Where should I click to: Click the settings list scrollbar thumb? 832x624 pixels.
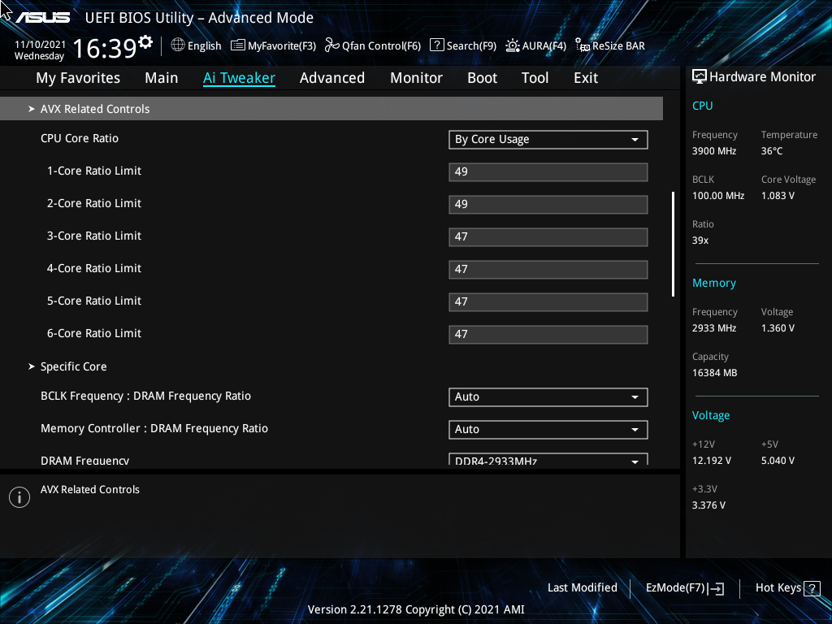click(674, 244)
